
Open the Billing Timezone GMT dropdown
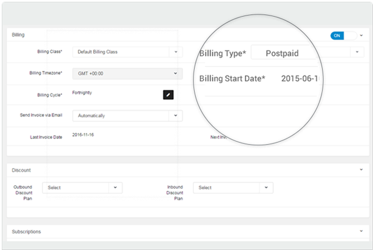[x=127, y=73]
